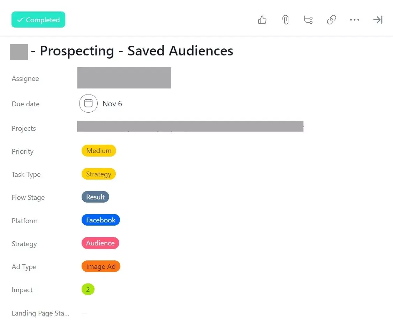393x326 pixels.
Task: Change the Audience strategy pill
Action: pyautogui.click(x=100, y=243)
